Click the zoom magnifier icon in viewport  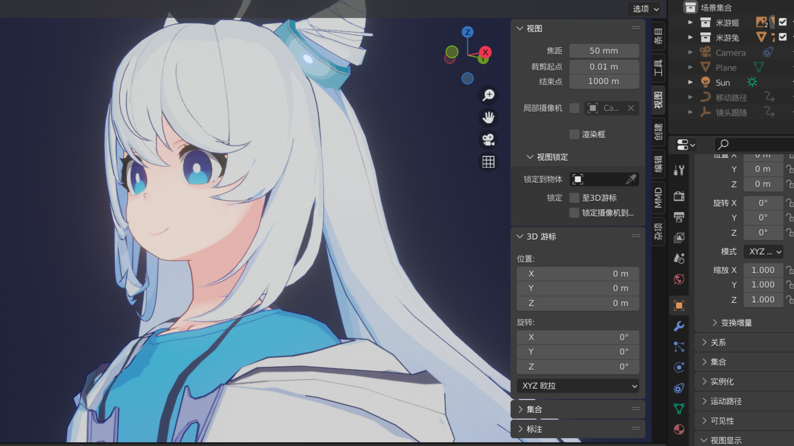click(488, 95)
